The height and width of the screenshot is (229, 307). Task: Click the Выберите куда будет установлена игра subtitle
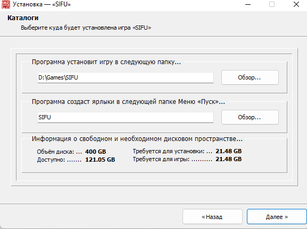coord(86,28)
